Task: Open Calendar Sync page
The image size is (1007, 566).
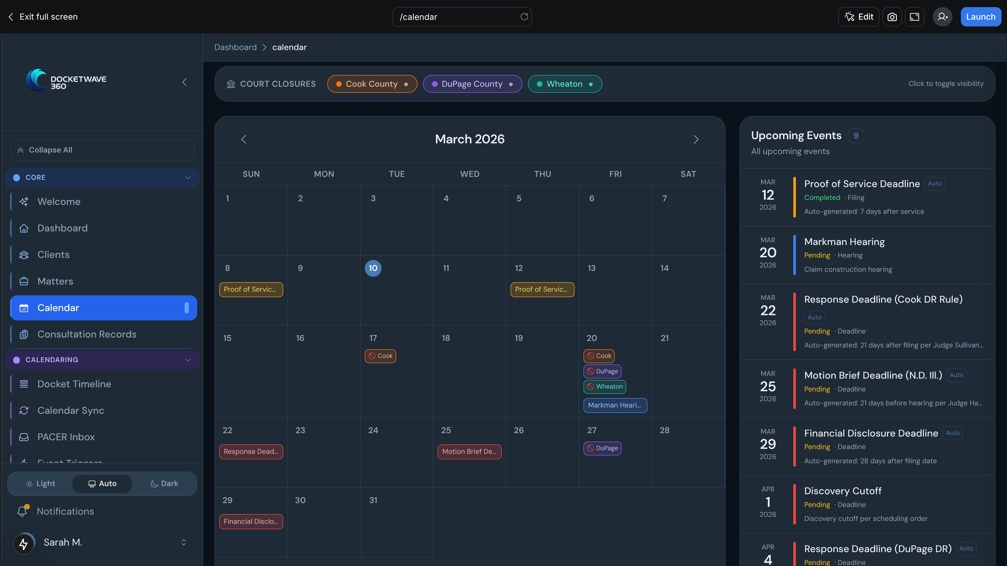Action: [104, 411]
